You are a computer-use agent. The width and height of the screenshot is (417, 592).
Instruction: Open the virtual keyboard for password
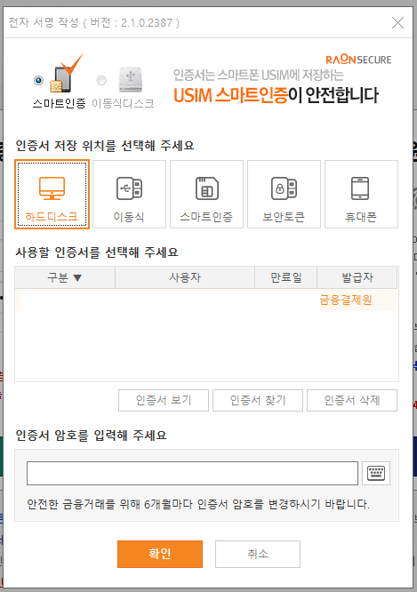376,473
